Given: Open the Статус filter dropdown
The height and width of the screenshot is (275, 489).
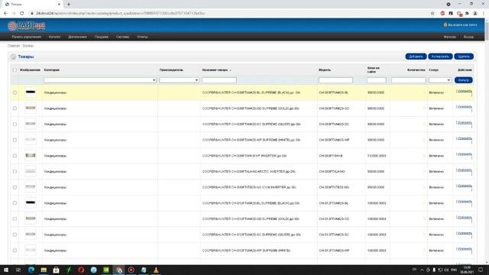Looking at the screenshot, I should coord(440,80).
